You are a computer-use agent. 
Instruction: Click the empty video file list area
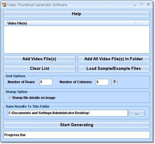77,39
